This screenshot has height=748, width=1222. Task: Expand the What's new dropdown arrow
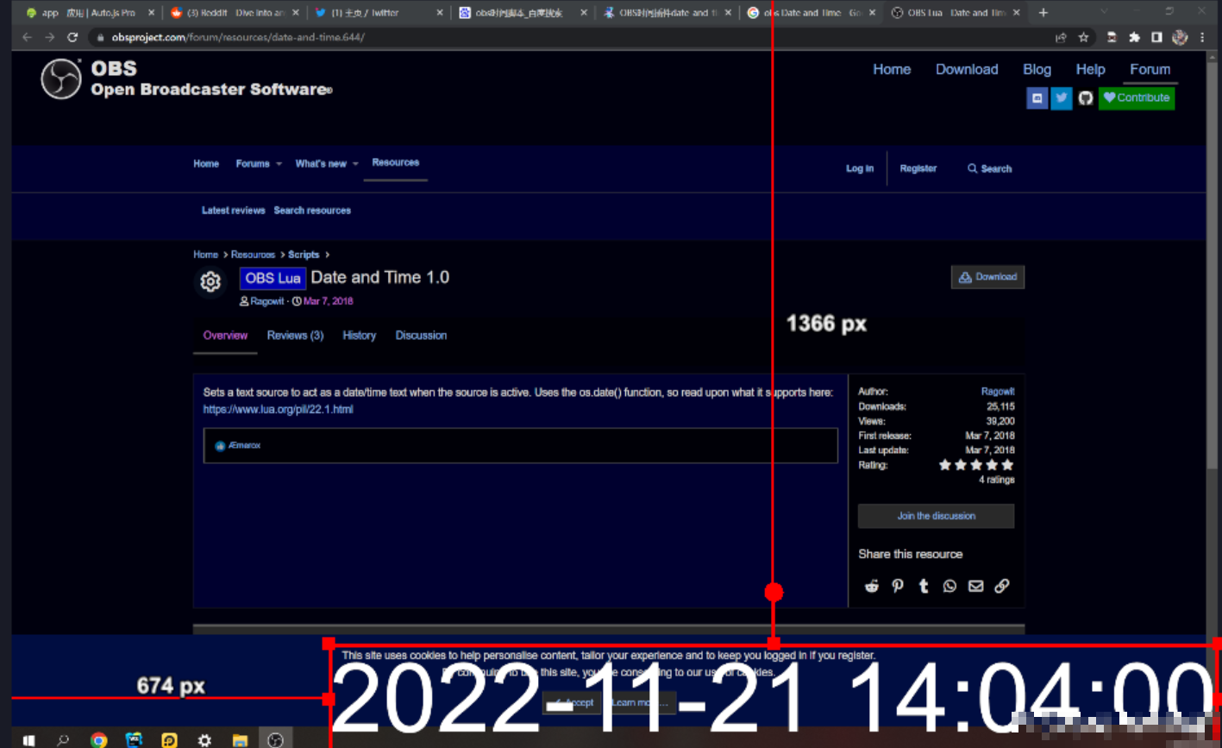[x=354, y=164]
